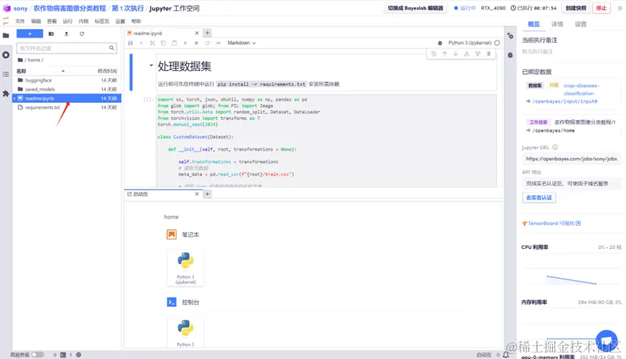Open the property inspector gears icon

[510, 36]
